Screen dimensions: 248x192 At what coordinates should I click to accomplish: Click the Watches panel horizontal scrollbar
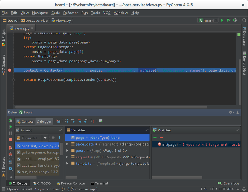177,178
